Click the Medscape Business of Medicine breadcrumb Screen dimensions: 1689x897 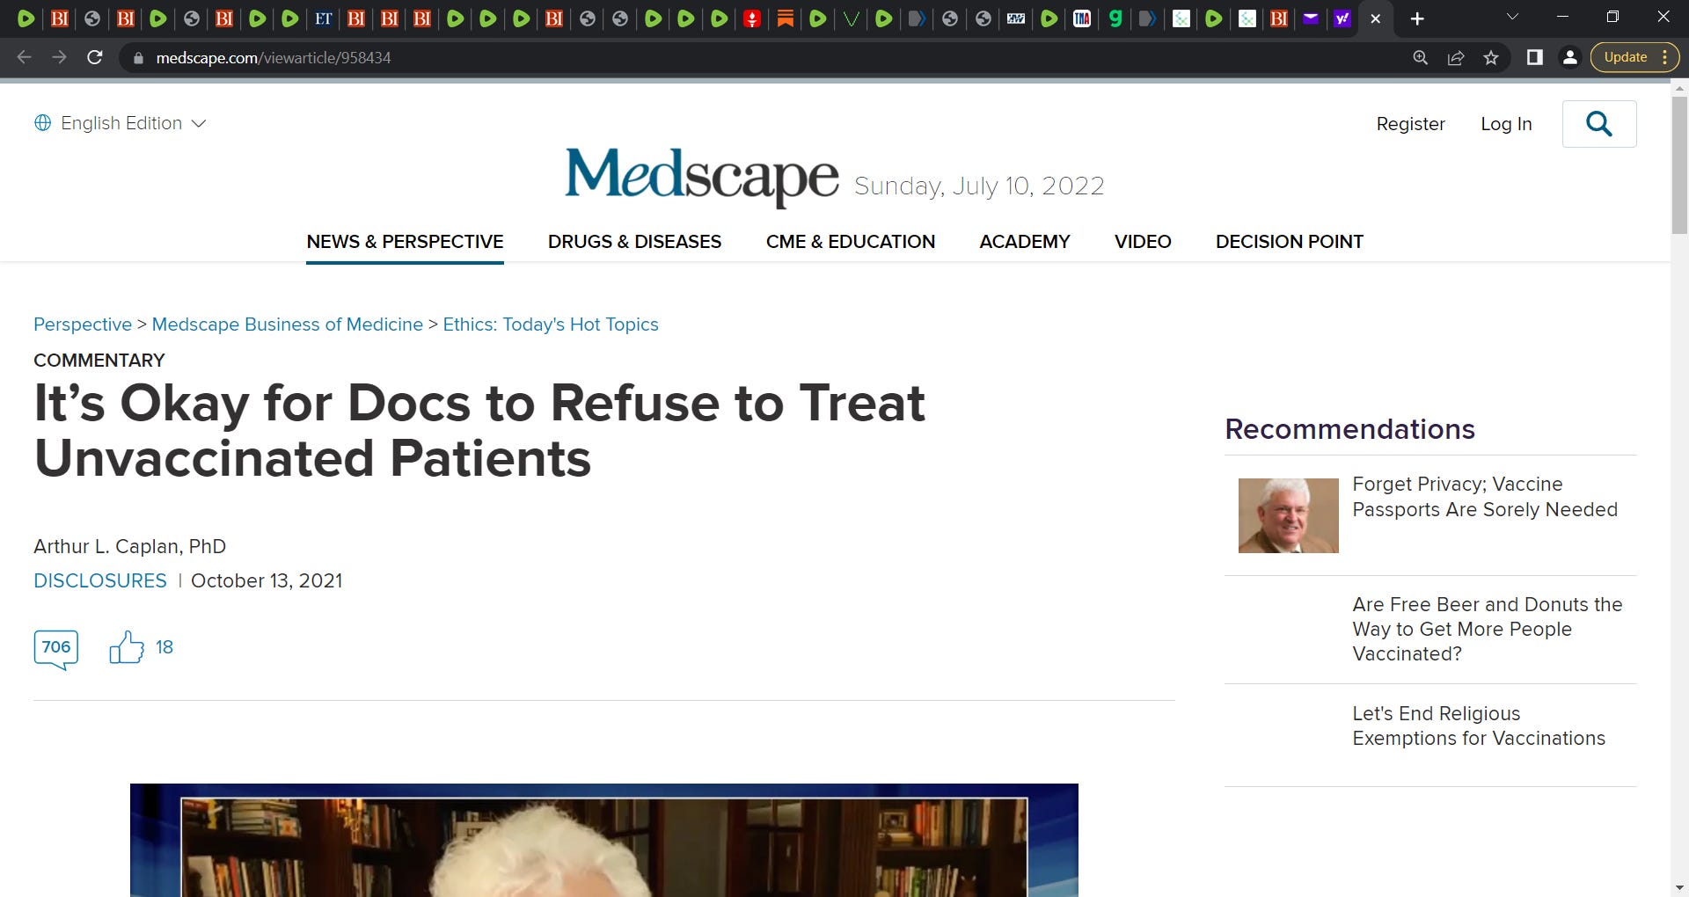pyautogui.click(x=288, y=325)
